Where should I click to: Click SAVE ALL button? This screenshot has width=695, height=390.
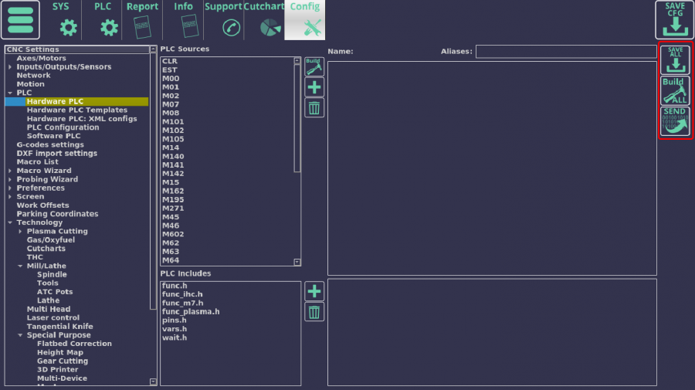click(675, 59)
